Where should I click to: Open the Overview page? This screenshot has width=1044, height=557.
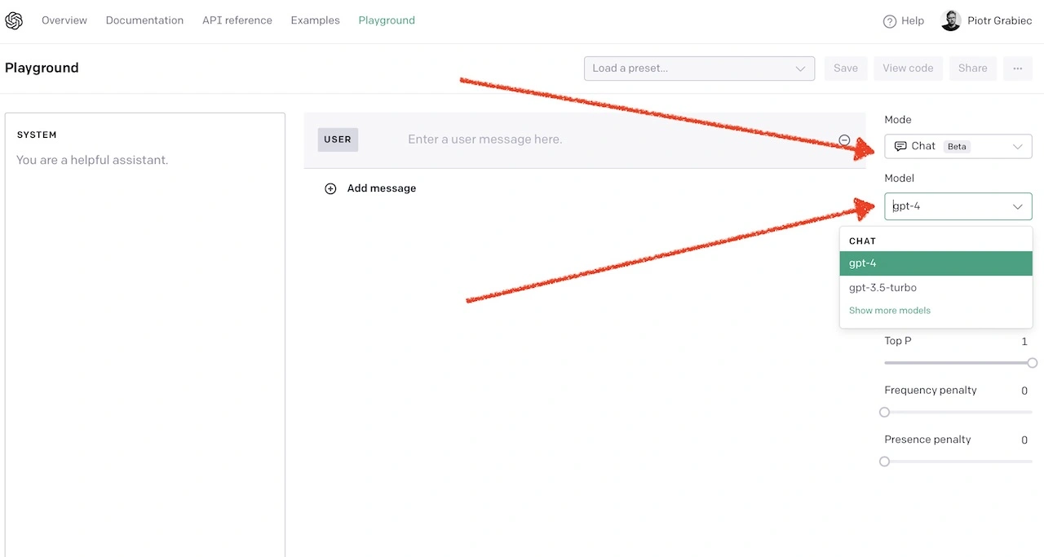click(64, 20)
